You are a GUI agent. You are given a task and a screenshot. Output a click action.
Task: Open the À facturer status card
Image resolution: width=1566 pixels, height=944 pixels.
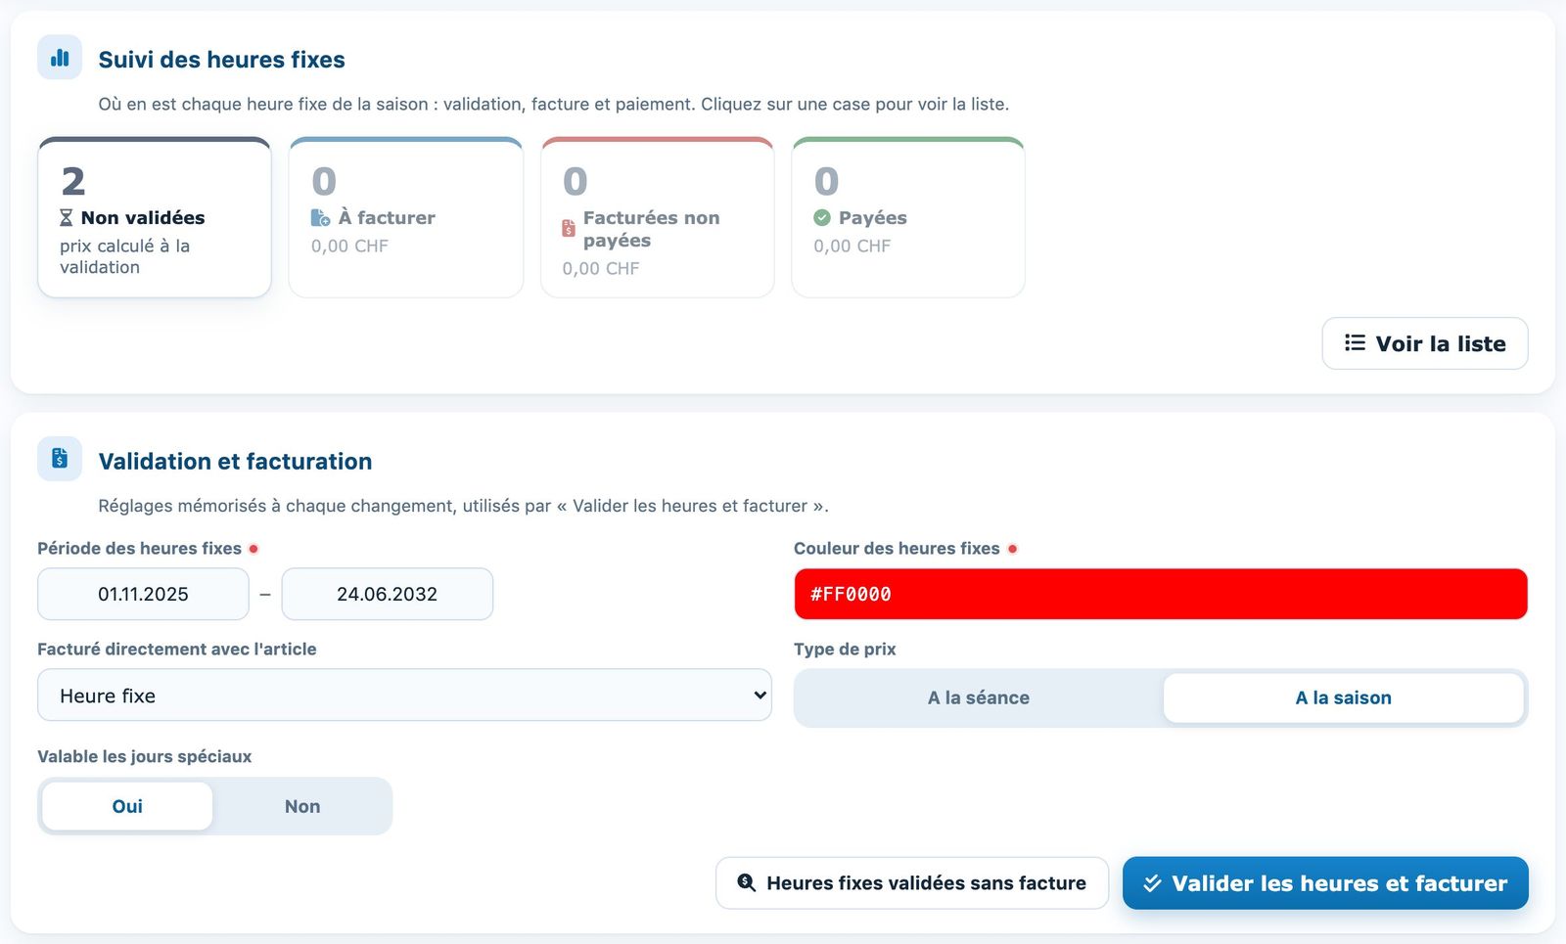pos(406,217)
